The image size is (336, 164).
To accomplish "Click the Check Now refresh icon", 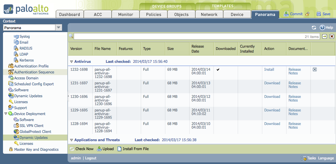I will click(x=72, y=149).
